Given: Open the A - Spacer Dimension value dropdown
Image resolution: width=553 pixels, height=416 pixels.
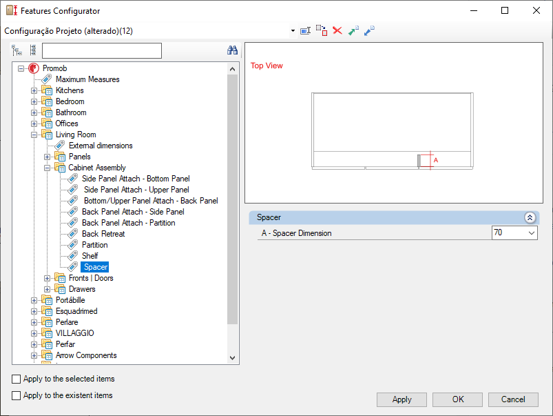Looking at the screenshot, I should (532, 233).
